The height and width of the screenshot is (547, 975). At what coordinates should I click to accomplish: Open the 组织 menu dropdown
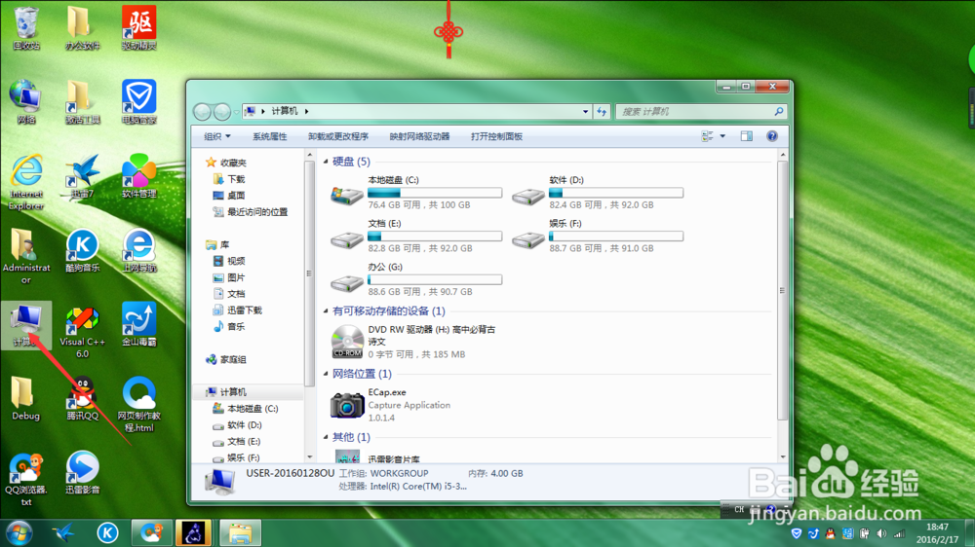point(217,136)
